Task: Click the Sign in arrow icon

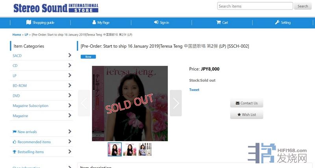Action: (x=156, y=22)
